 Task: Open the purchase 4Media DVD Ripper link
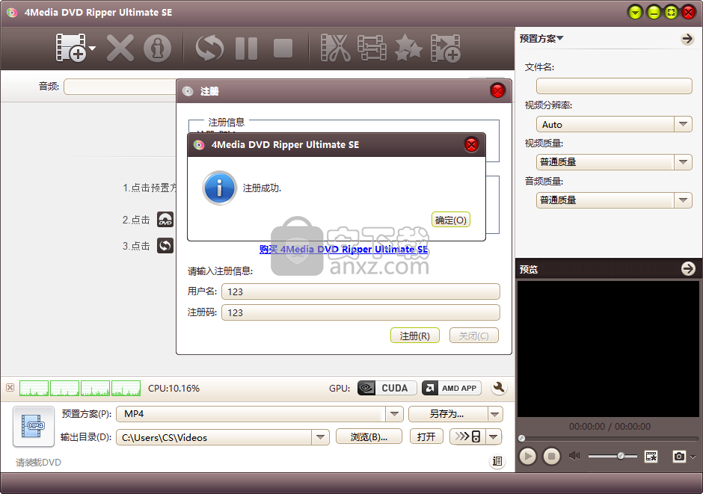(x=343, y=249)
